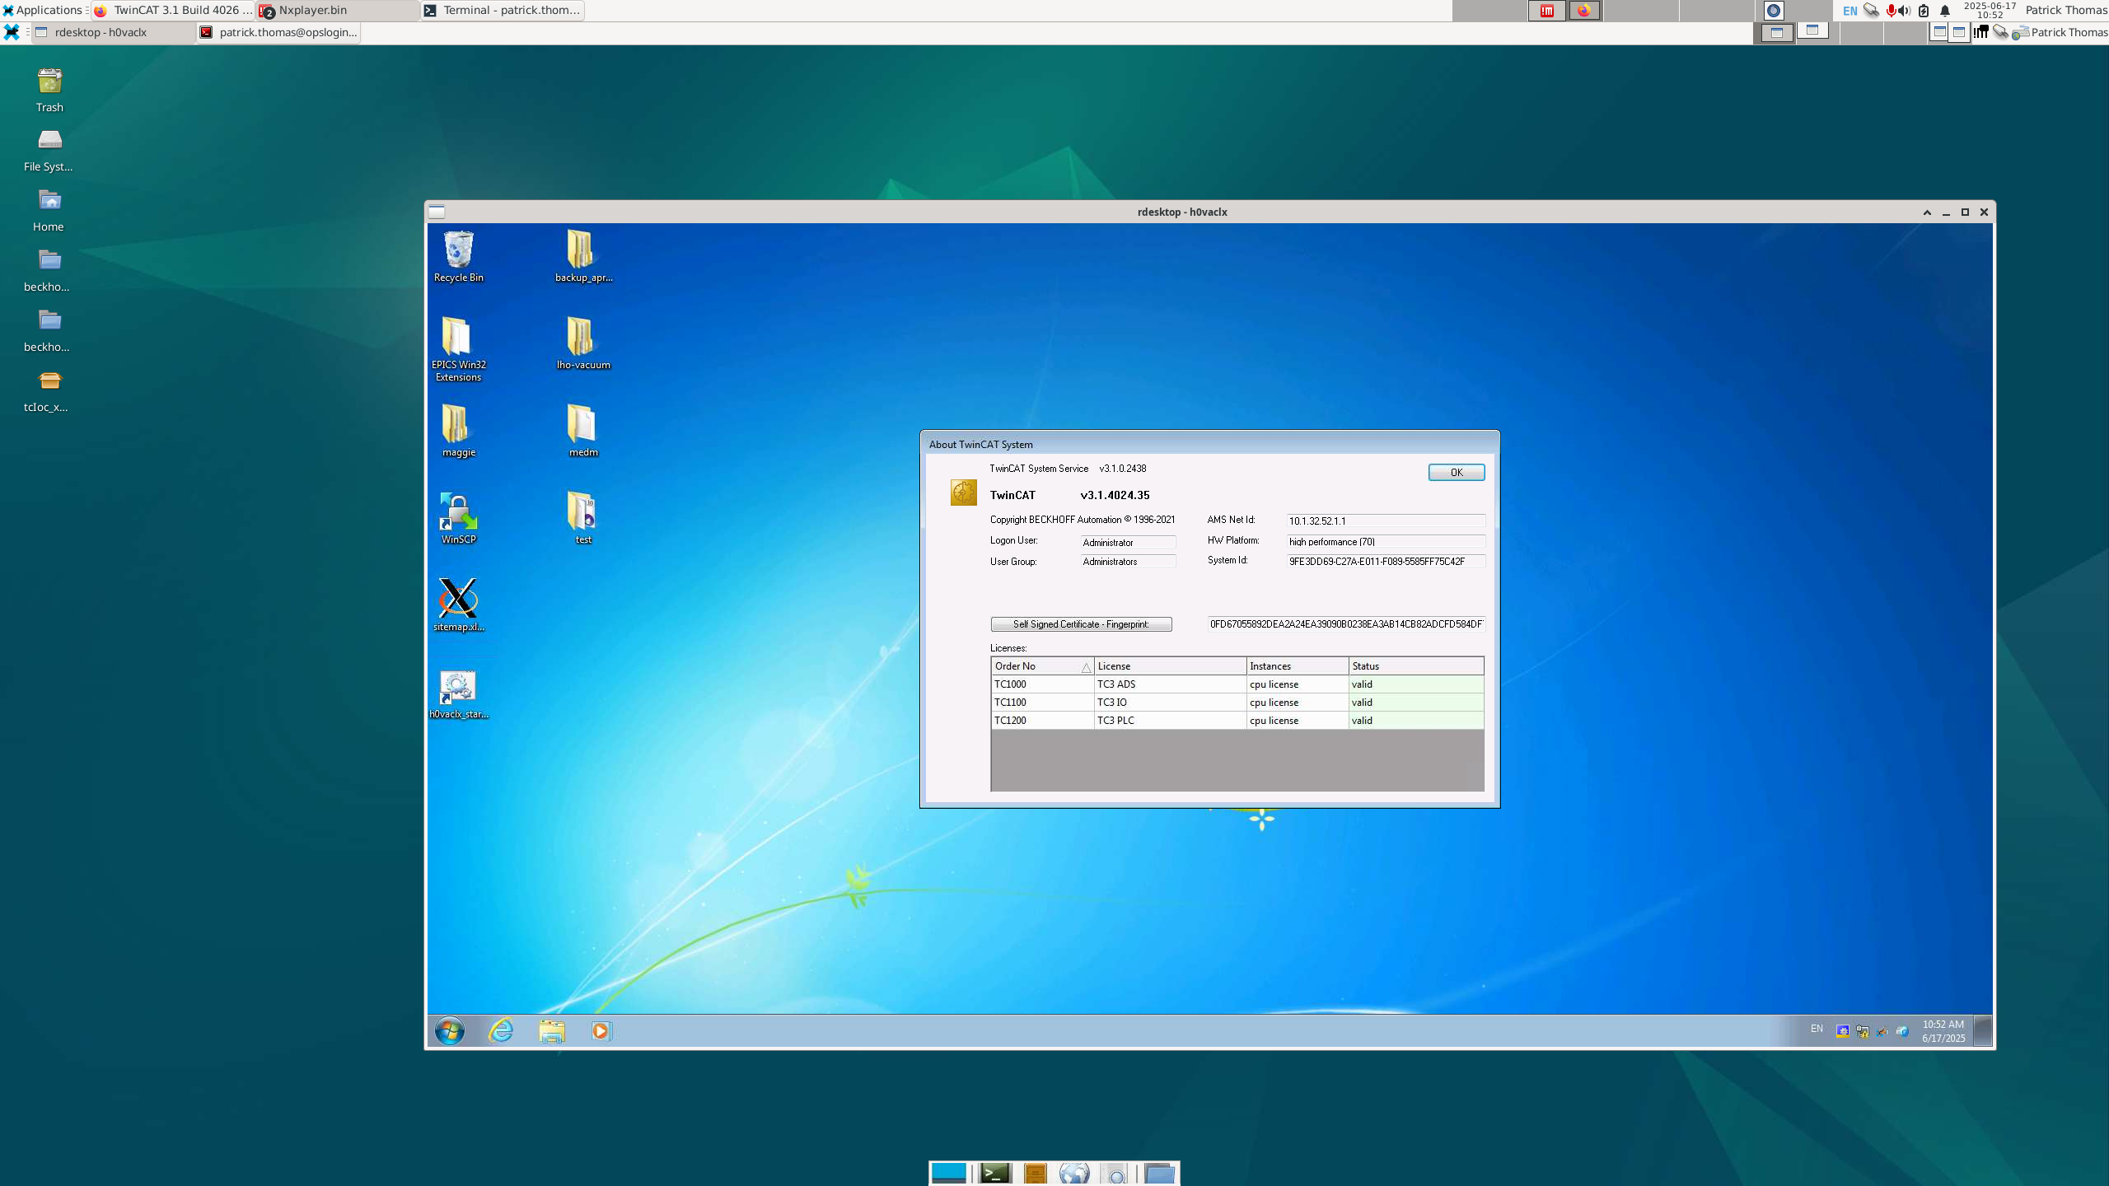Click the TwinCAT tray icon with gear
This screenshot has width=2109, height=1186.
1843,1031
